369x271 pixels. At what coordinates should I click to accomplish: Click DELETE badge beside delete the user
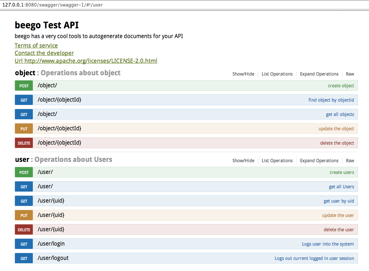(x=24, y=230)
